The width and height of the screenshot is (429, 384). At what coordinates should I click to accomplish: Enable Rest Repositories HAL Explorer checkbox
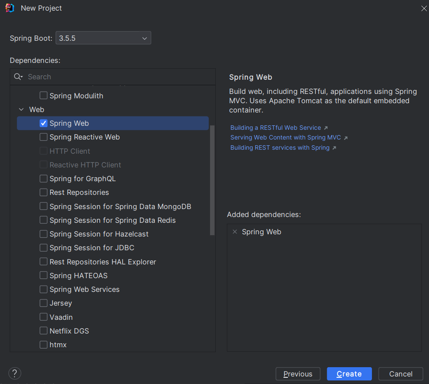[43, 262]
